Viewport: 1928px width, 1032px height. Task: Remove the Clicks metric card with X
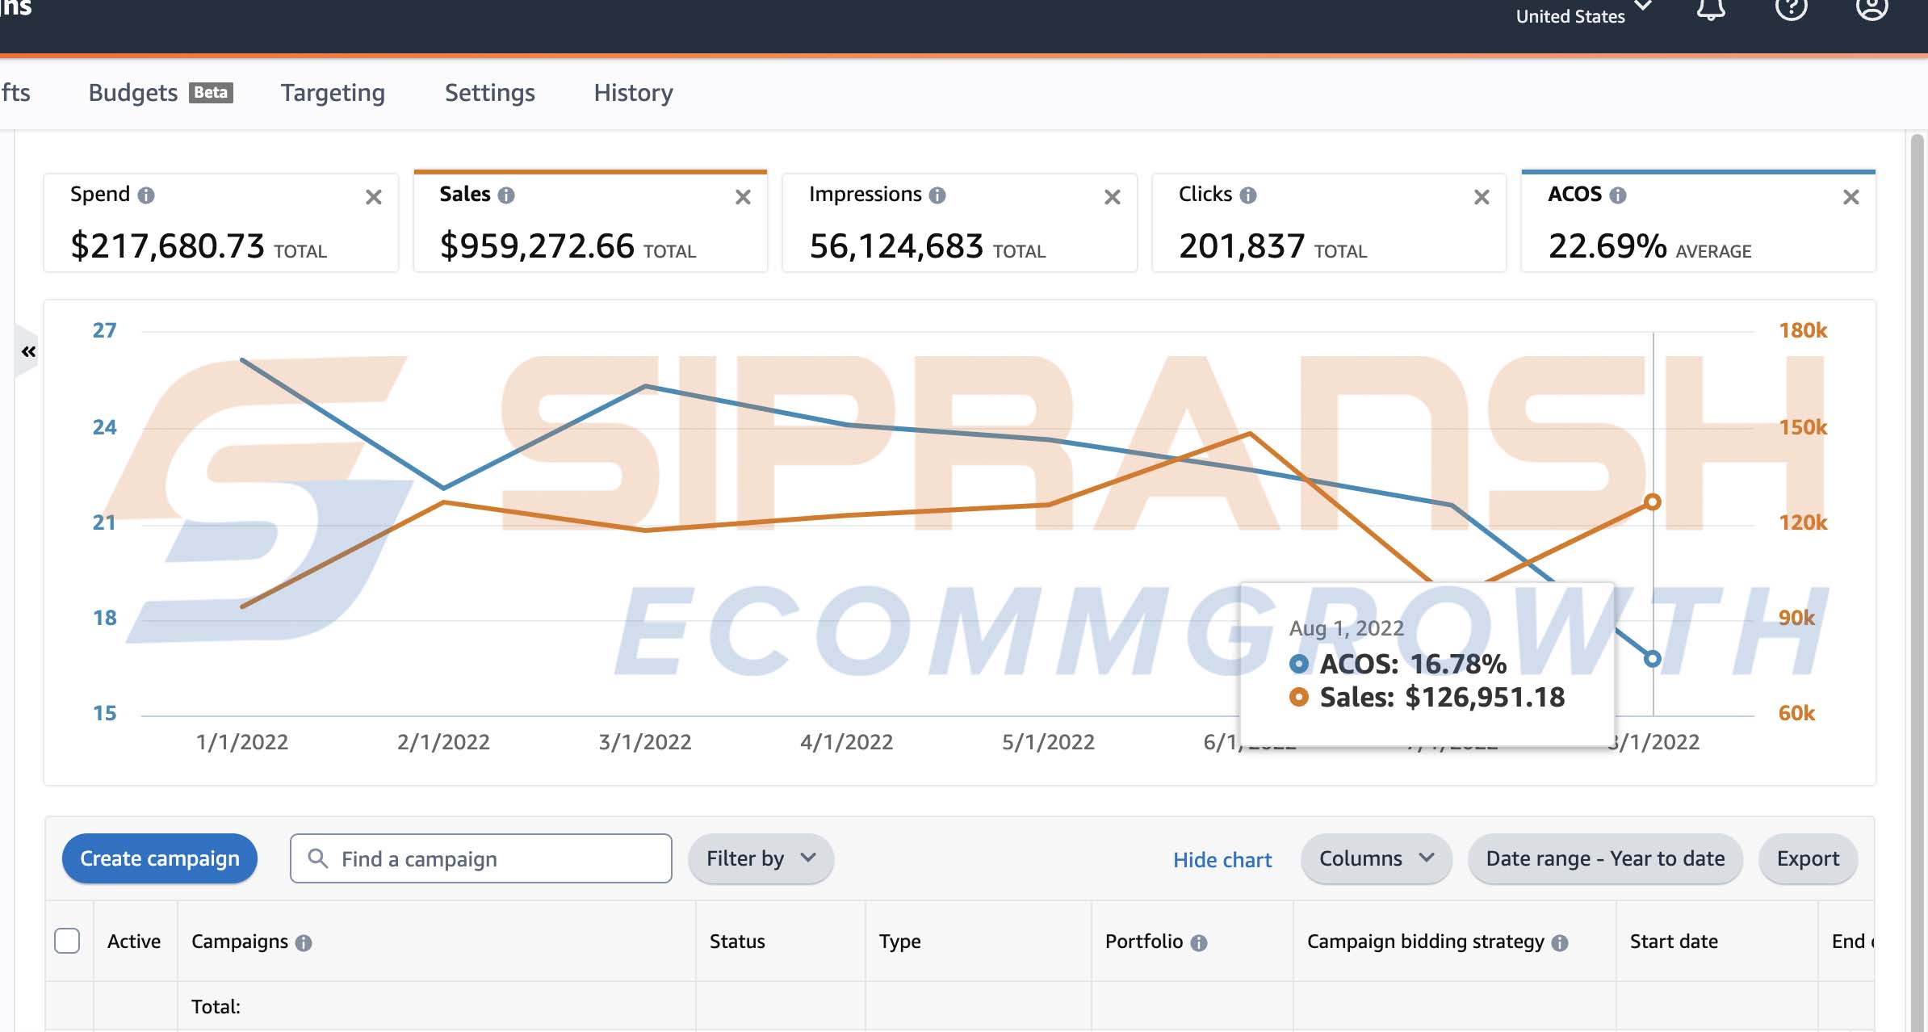pyautogui.click(x=1482, y=197)
